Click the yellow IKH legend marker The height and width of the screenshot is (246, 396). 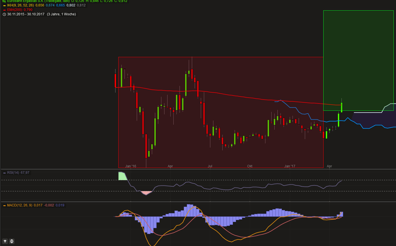click(x=4, y=5)
